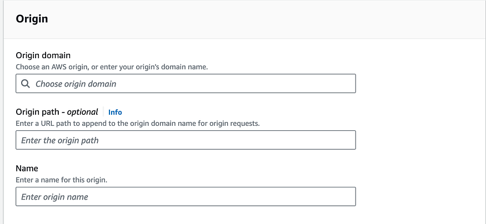
Task: Click the divider line before Info link
Action: (x=103, y=112)
